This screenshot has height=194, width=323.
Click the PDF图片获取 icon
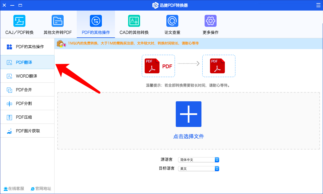coord(9,131)
